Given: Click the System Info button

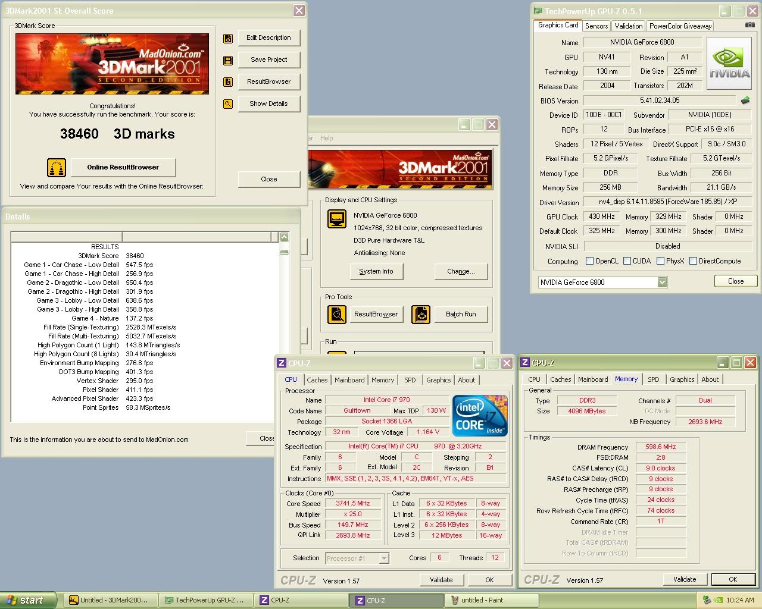Looking at the screenshot, I should point(376,271).
